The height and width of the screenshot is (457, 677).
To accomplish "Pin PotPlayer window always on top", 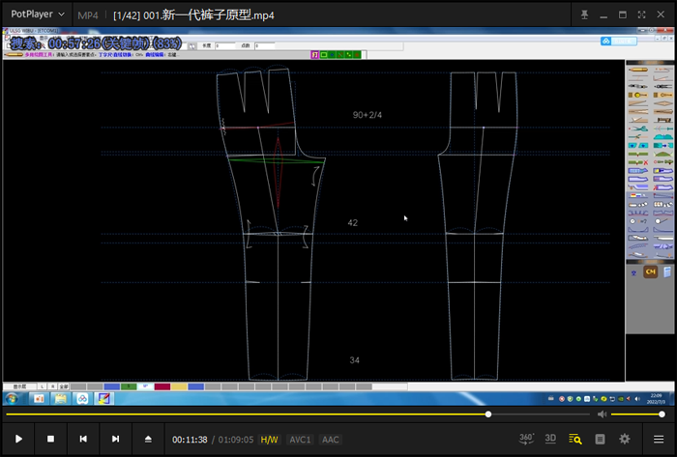I will click(584, 14).
